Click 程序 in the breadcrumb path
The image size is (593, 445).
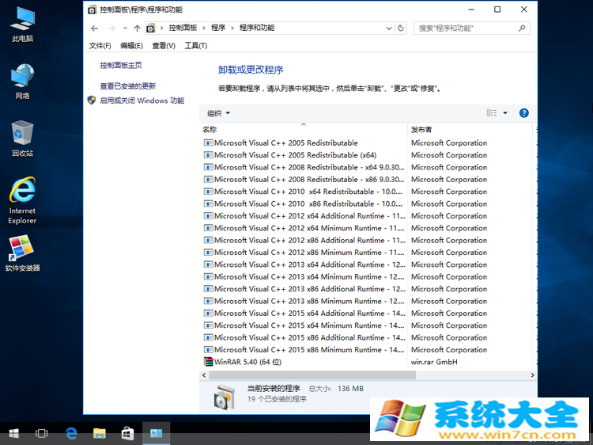[218, 28]
